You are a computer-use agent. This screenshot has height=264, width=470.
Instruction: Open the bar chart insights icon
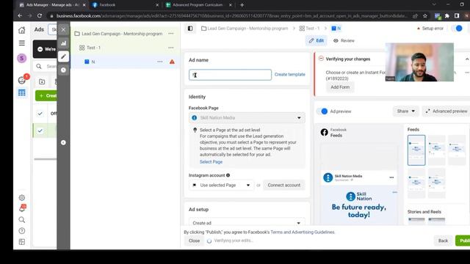(63, 43)
